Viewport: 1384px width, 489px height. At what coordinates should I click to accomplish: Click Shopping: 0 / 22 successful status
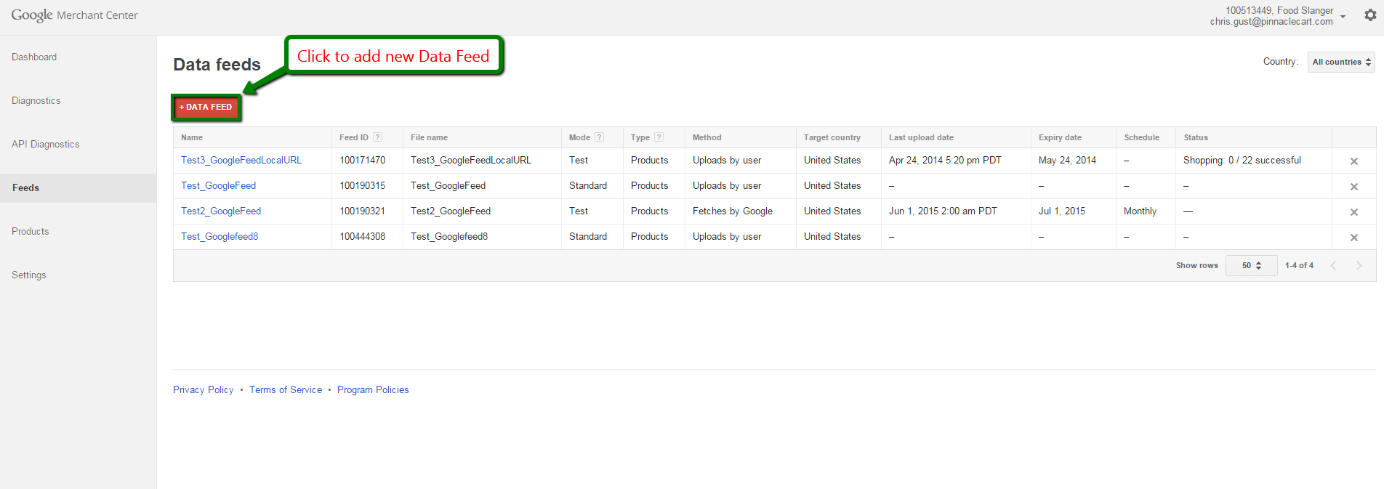[x=1242, y=160]
